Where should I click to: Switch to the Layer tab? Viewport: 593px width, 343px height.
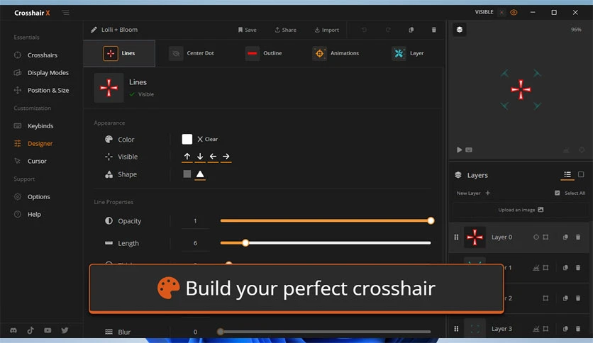408,53
